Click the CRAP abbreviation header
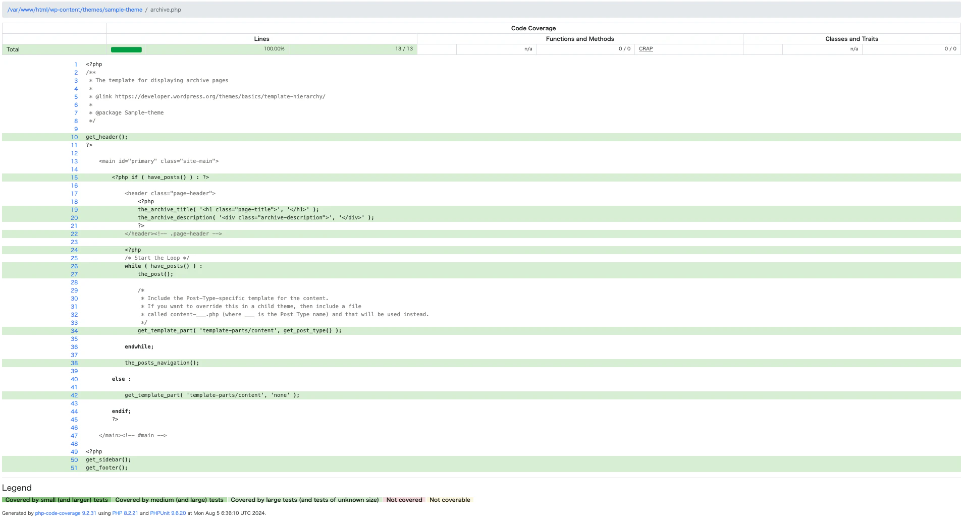This screenshot has width=962, height=528. 646,49
